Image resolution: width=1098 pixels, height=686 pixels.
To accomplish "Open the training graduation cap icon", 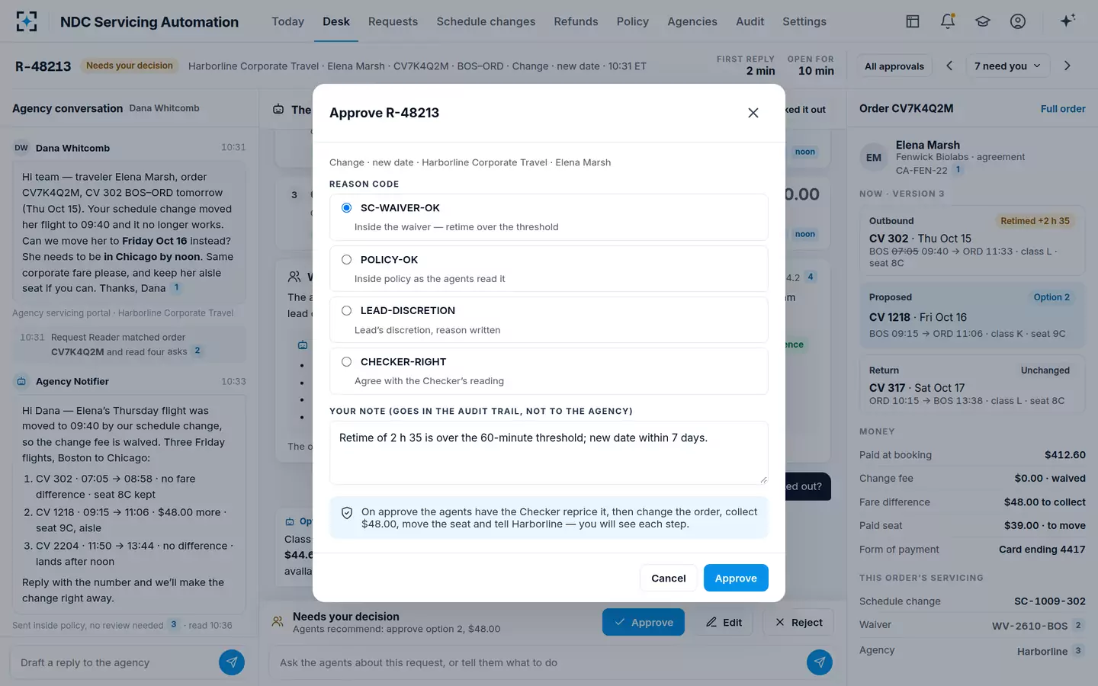I will (x=983, y=21).
